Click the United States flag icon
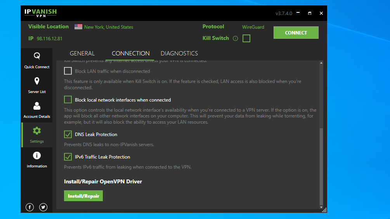This screenshot has width=390, height=219. coord(78,27)
